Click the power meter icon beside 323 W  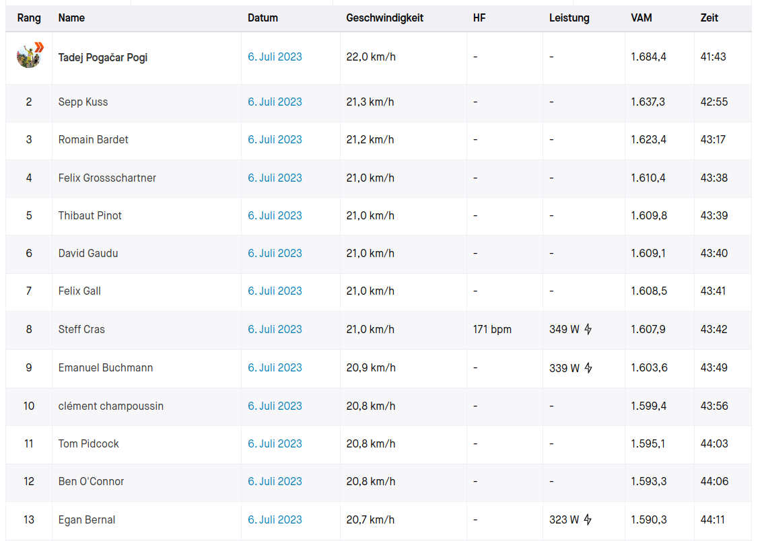(x=588, y=519)
